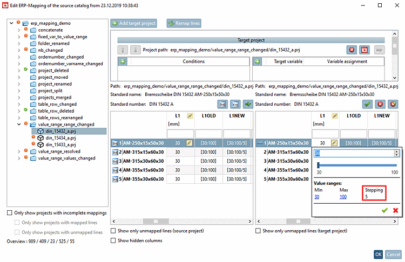Expand the value_range_resolved folder

[x=19, y=151]
